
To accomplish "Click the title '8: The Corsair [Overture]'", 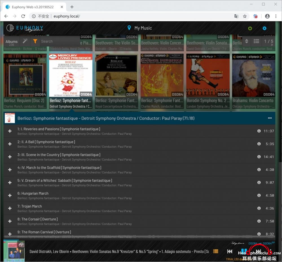I will click(x=38, y=219).
